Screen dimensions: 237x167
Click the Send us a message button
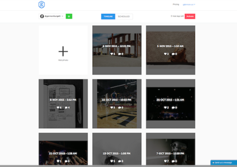[x=224, y=163]
